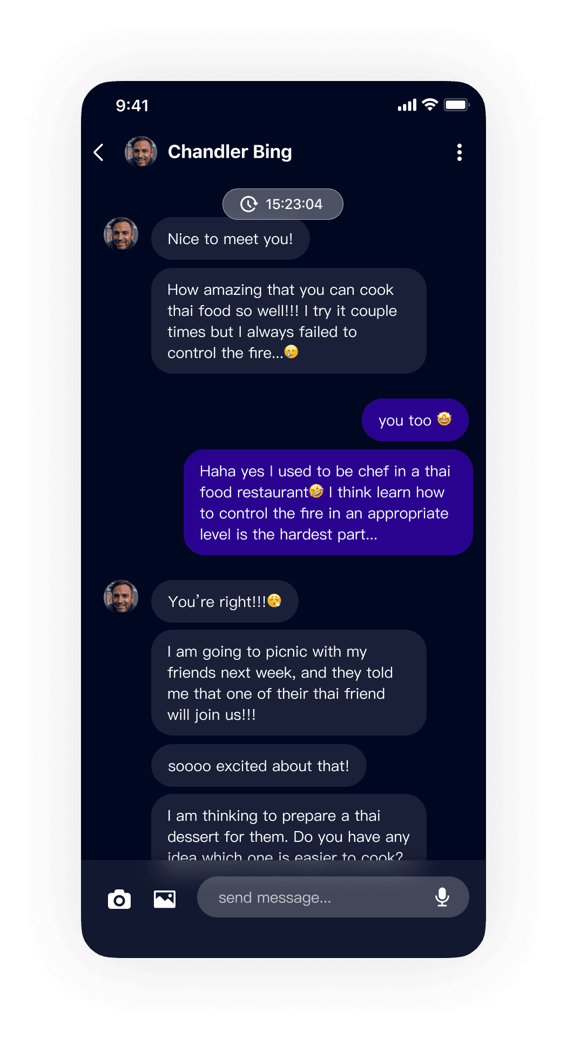
Task: Tap the back arrow in chat header
Action: point(98,152)
